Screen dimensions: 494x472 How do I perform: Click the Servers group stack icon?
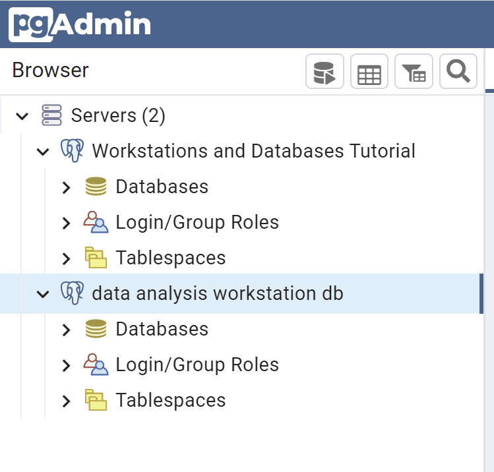tap(51, 115)
